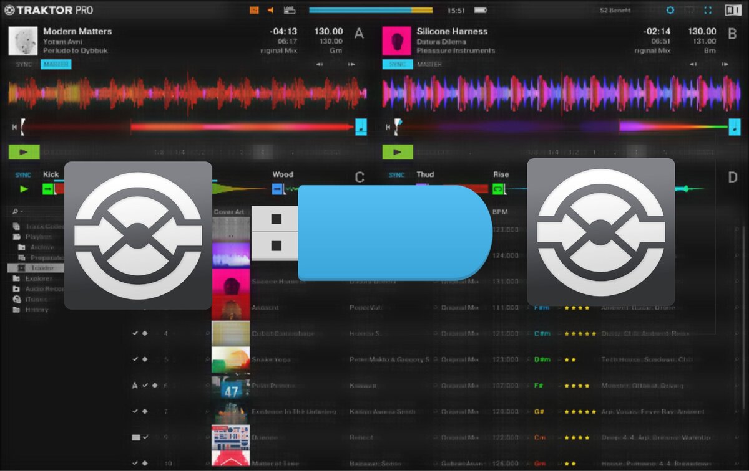
Task: Click Deck A red waveform display
Action: [x=187, y=93]
